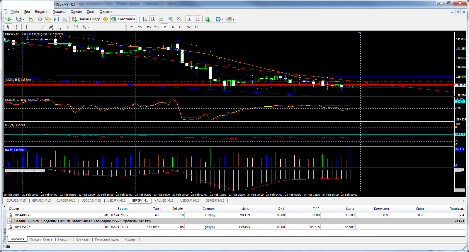Switch chart to bar chart type
The image size is (469, 252).
(x=145, y=19)
